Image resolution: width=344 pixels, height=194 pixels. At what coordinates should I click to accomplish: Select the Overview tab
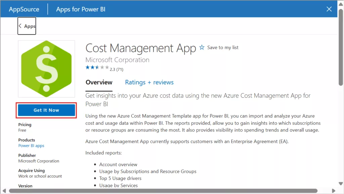(x=99, y=82)
